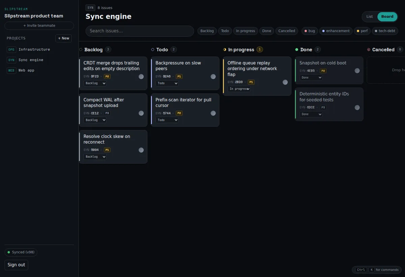405x277 pixels.
Task: Click the Cancelled column drop zone
Action: click(386, 70)
